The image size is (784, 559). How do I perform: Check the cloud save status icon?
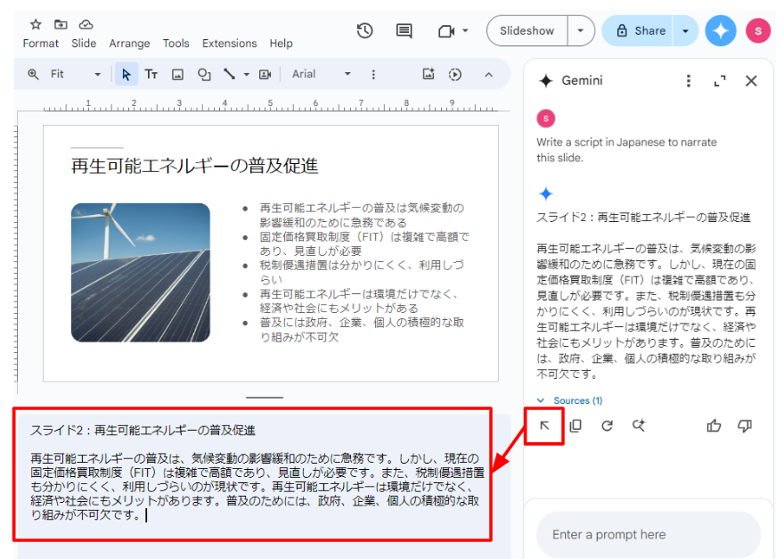pos(86,24)
